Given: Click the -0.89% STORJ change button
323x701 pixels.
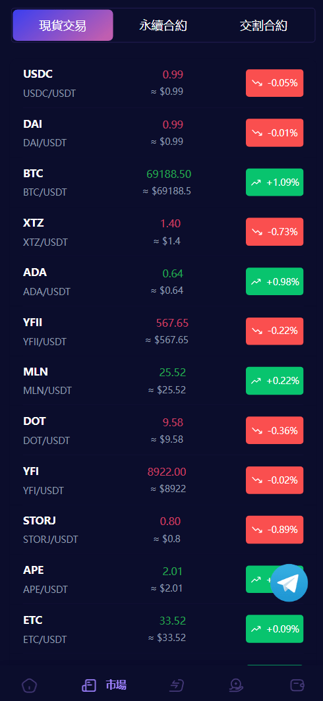Looking at the screenshot, I should pyautogui.click(x=275, y=529).
